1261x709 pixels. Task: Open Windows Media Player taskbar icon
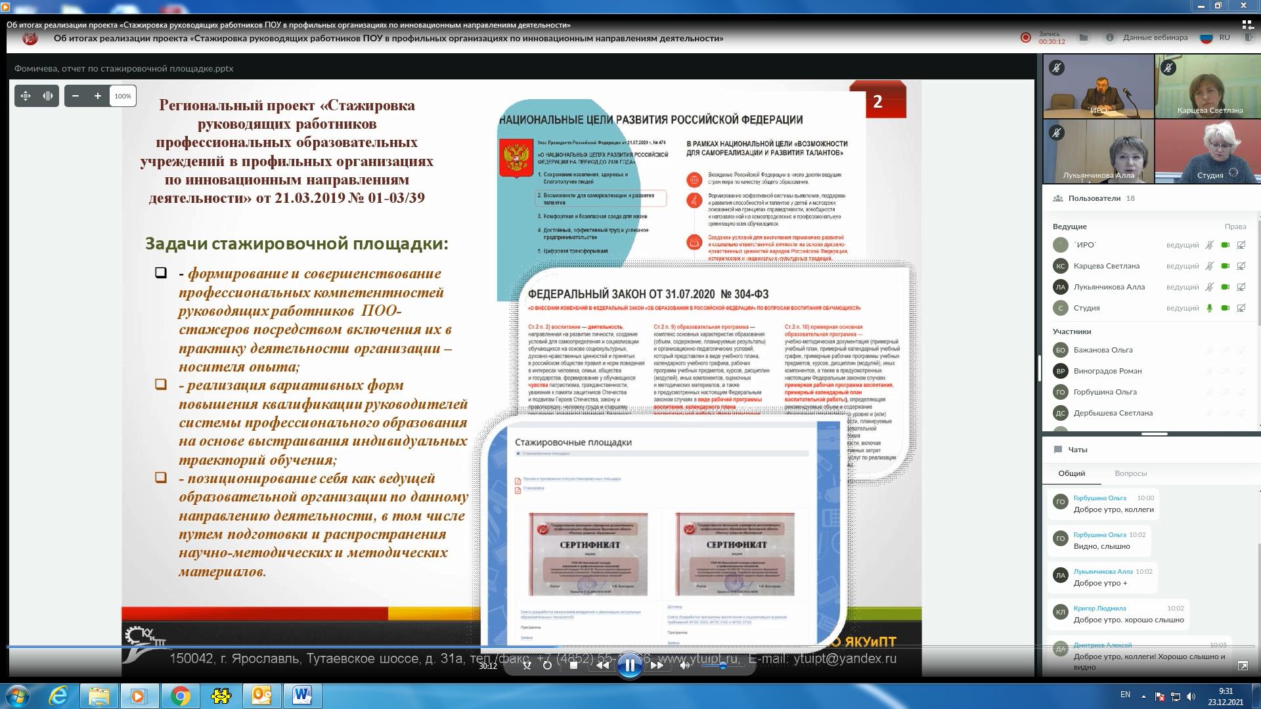point(139,696)
